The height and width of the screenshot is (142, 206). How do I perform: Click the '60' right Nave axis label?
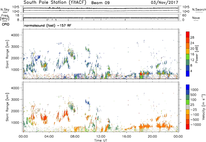(184, 15)
